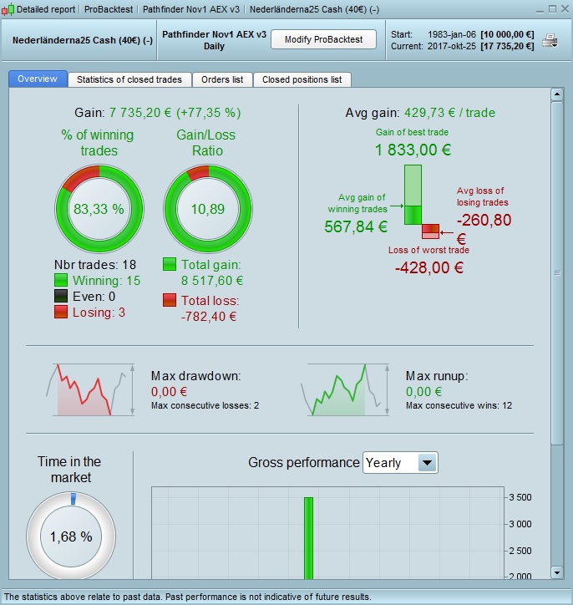This screenshot has height=605, width=573.
Task: Click the winning trades 83,33 % donut chart
Action: pyautogui.click(x=99, y=209)
